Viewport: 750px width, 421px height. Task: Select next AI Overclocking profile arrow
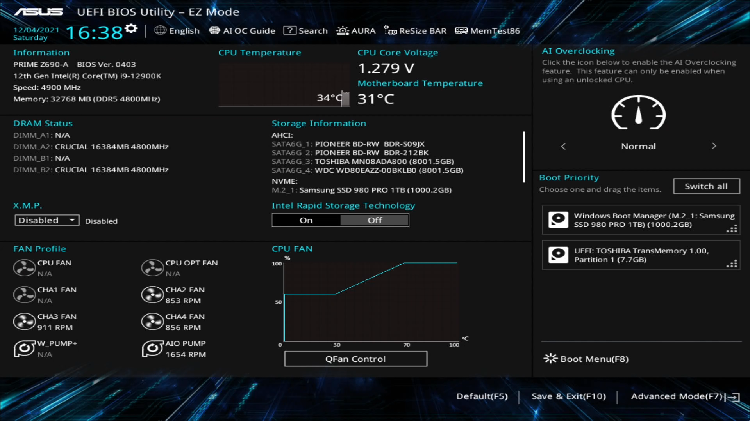(x=714, y=146)
